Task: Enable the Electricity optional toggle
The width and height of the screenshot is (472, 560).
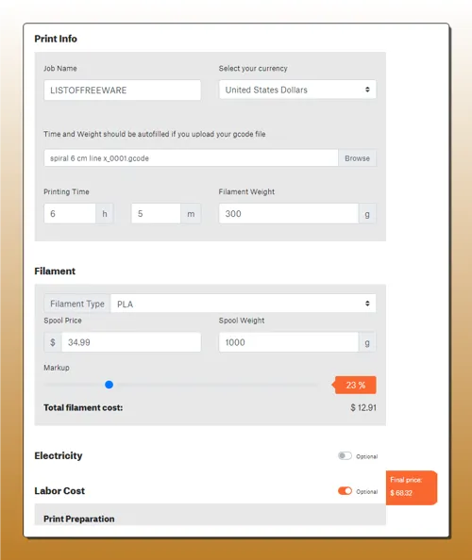Action: point(345,455)
